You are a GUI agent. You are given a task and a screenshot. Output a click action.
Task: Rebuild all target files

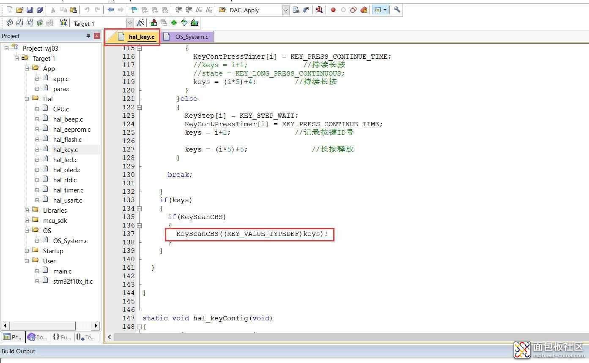pyautogui.click(x=30, y=23)
